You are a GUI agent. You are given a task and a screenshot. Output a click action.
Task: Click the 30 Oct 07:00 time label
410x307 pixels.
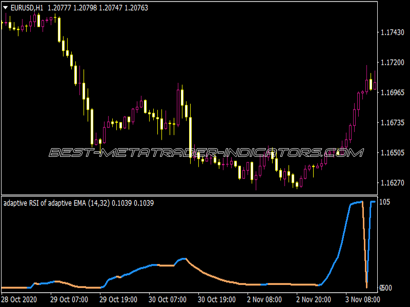(168, 299)
